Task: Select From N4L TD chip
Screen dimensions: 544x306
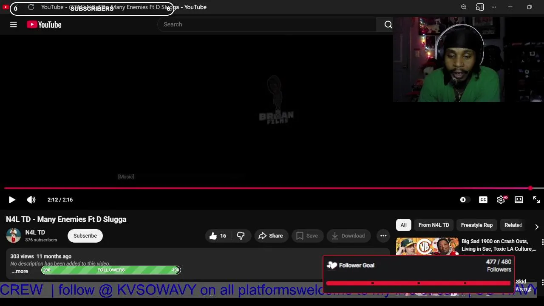Action: coord(433,225)
